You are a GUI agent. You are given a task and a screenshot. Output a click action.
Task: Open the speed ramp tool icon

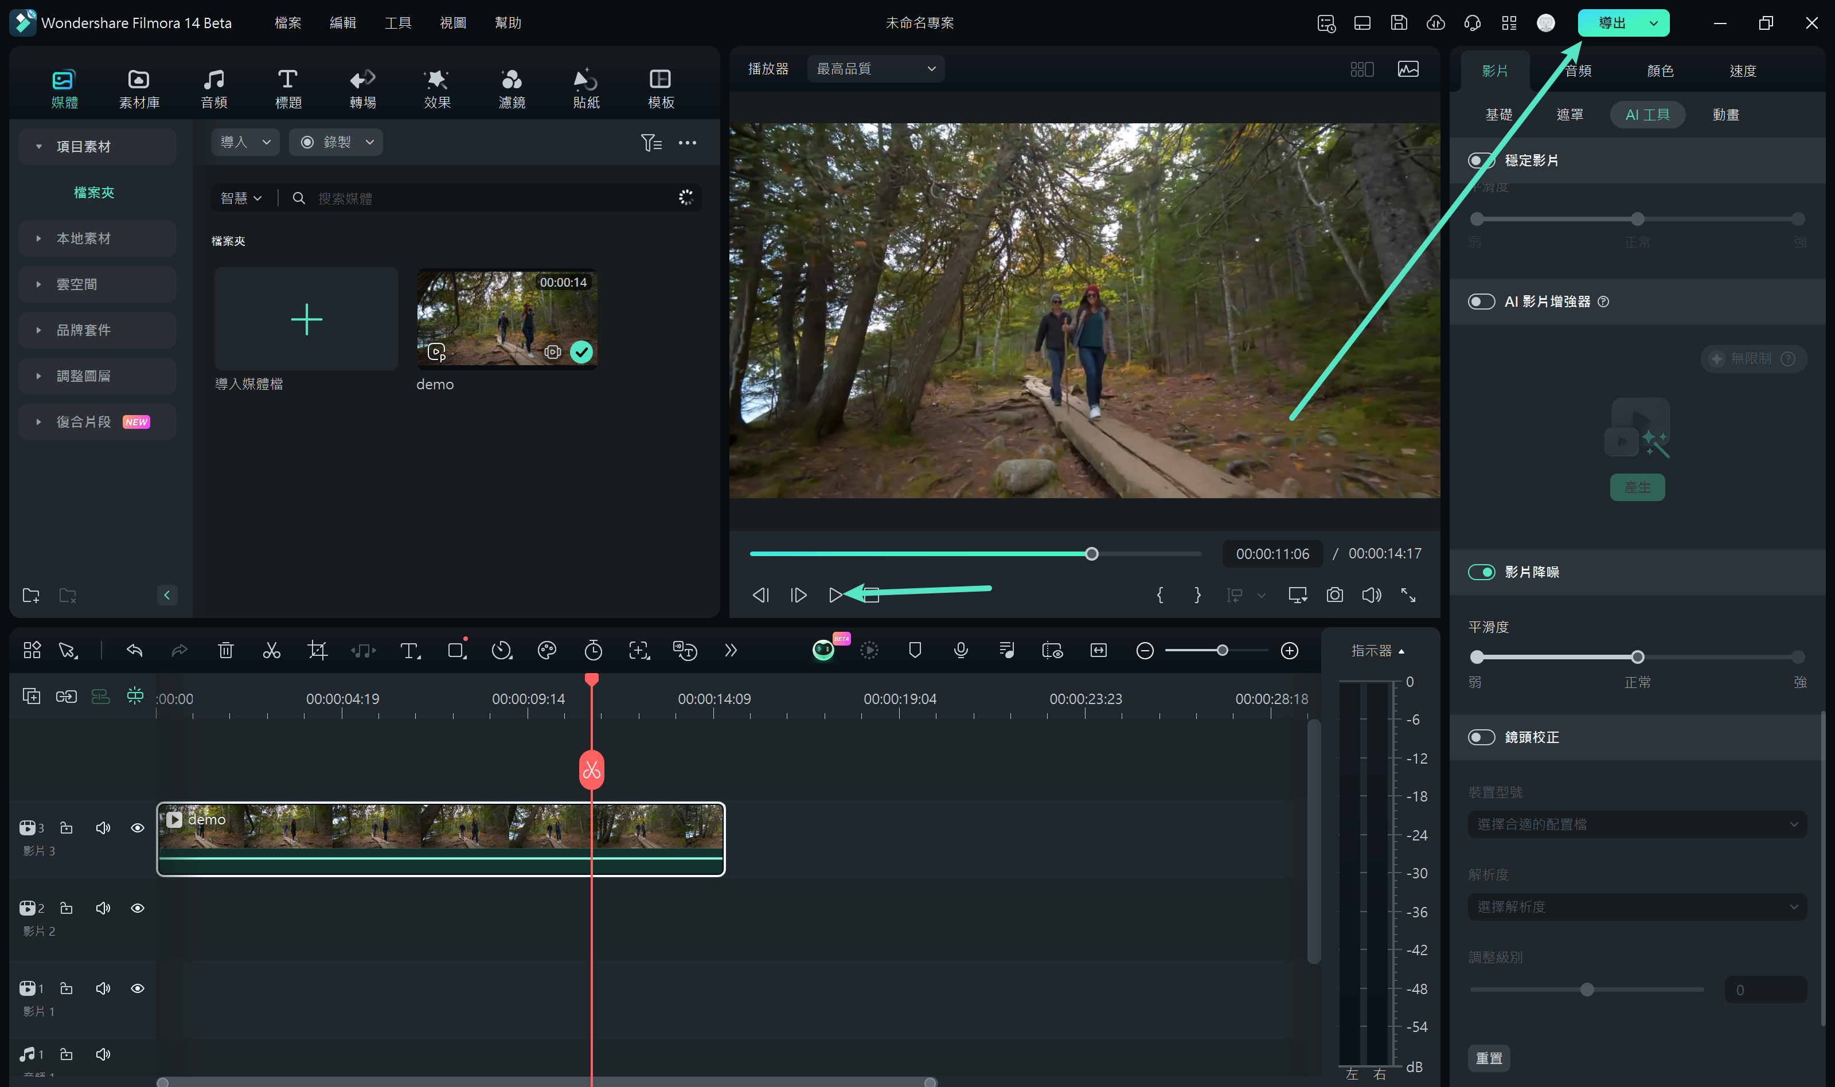coord(502,651)
